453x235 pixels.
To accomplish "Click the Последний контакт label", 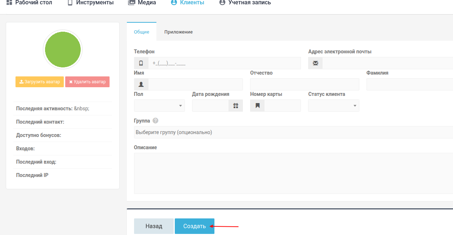I will [40, 122].
